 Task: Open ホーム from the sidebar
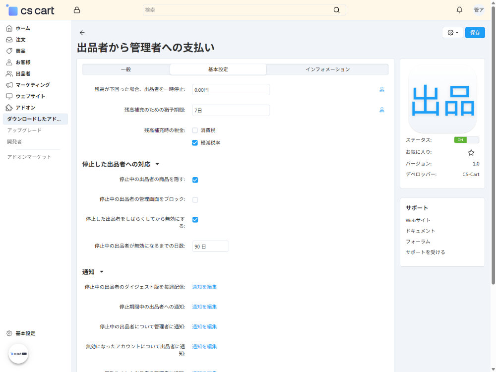coord(23,28)
